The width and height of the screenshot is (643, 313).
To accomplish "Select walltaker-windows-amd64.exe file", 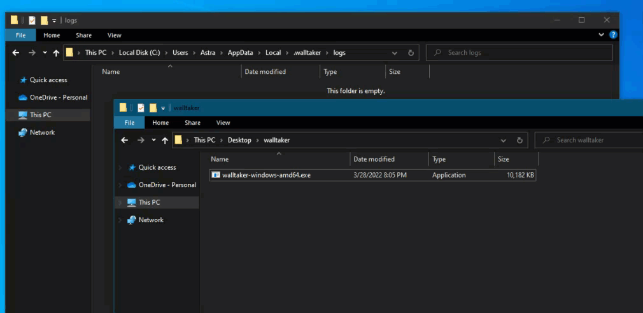I will pos(372,175).
